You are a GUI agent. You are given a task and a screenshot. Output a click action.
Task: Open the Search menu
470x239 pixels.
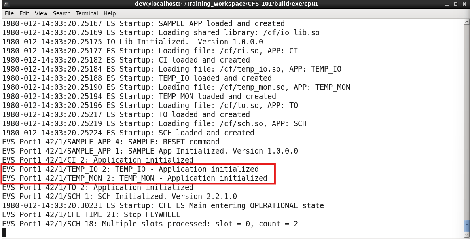[x=62, y=13]
